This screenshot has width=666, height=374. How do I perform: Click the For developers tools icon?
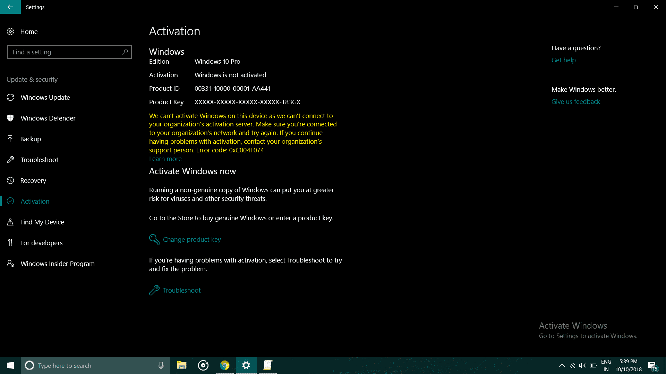click(x=10, y=243)
